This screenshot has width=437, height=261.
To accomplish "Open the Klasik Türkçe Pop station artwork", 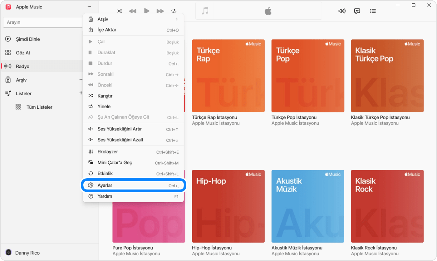I will [x=387, y=76].
